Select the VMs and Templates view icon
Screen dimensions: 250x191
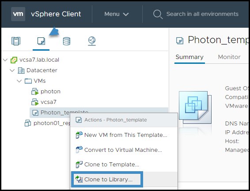41,41
